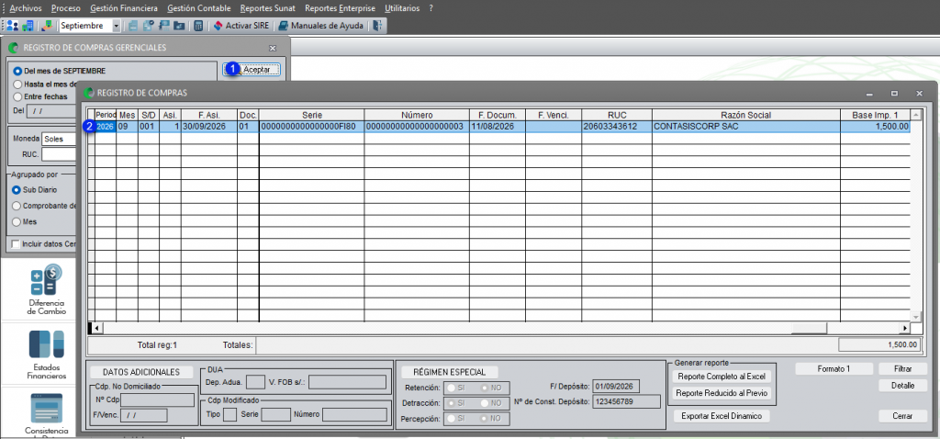Click the Del date field
The width and height of the screenshot is (940, 439).
point(51,110)
